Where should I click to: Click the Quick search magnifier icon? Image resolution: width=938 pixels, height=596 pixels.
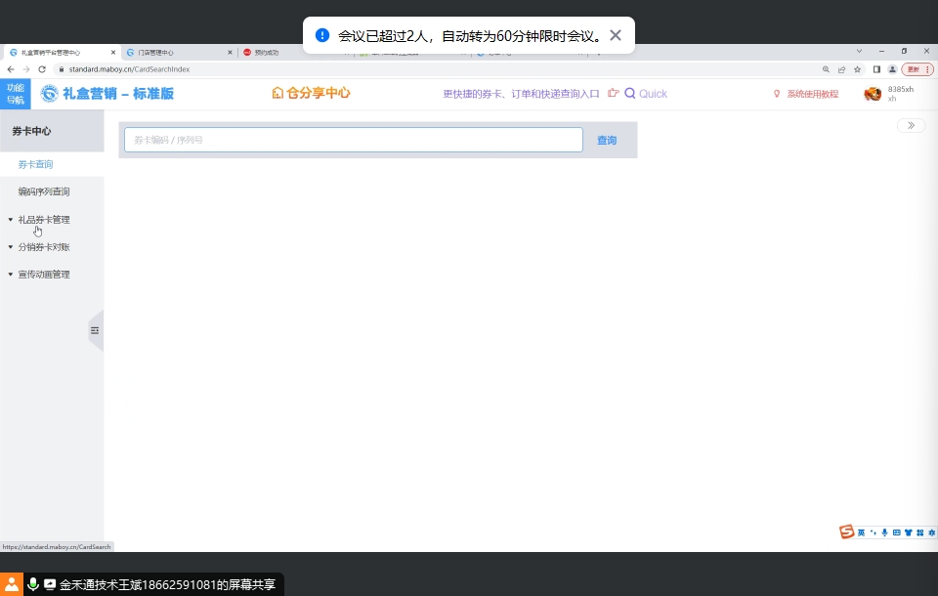tap(630, 94)
